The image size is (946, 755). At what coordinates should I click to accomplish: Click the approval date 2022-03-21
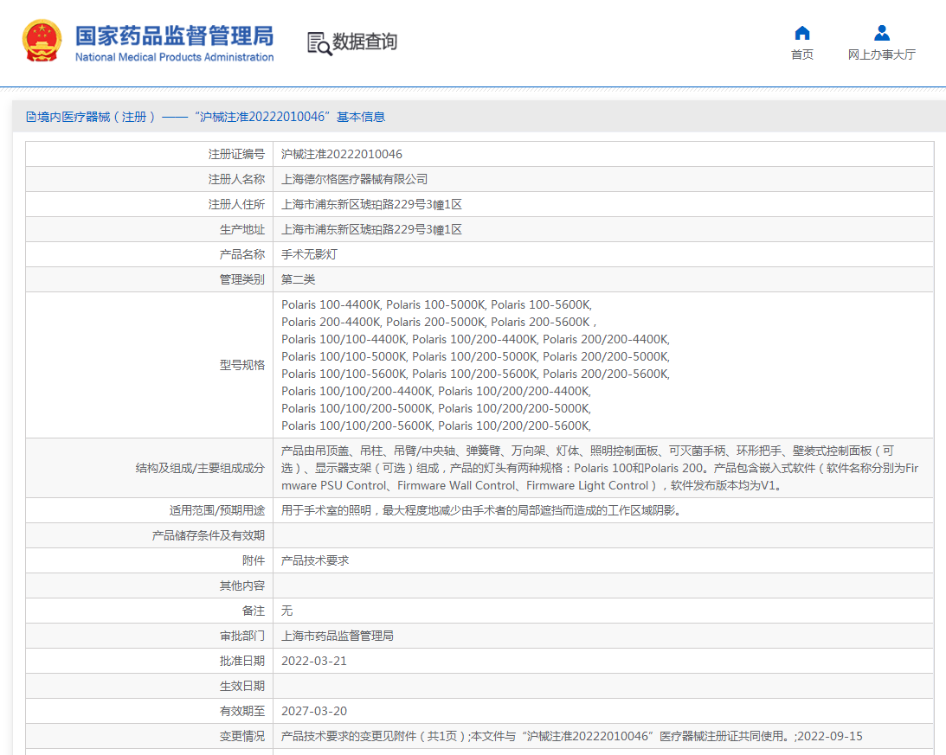pyautogui.click(x=314, y=661)
